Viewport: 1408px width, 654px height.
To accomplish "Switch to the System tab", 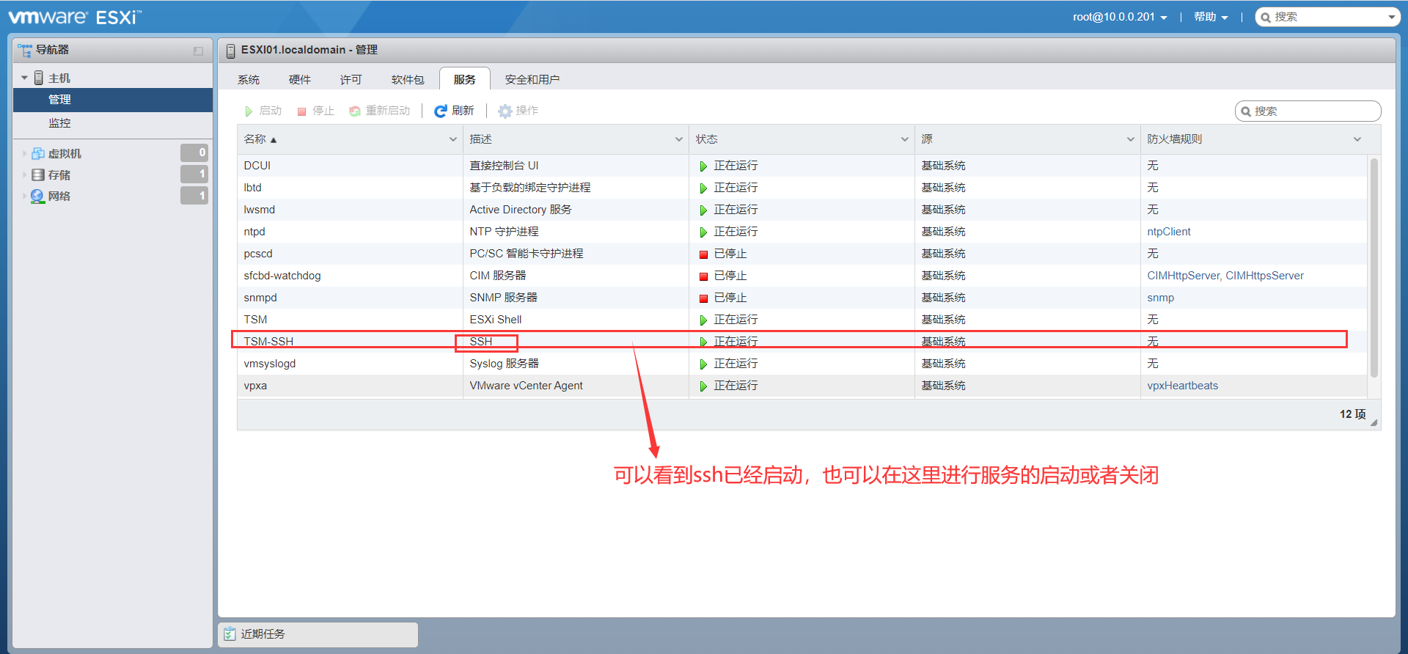I will (249, 79).
